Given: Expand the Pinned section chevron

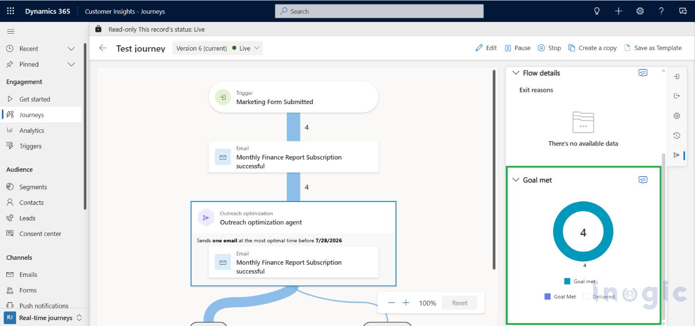Looking at the screenshot, I should pyautogui.click(x=71, y=64).
